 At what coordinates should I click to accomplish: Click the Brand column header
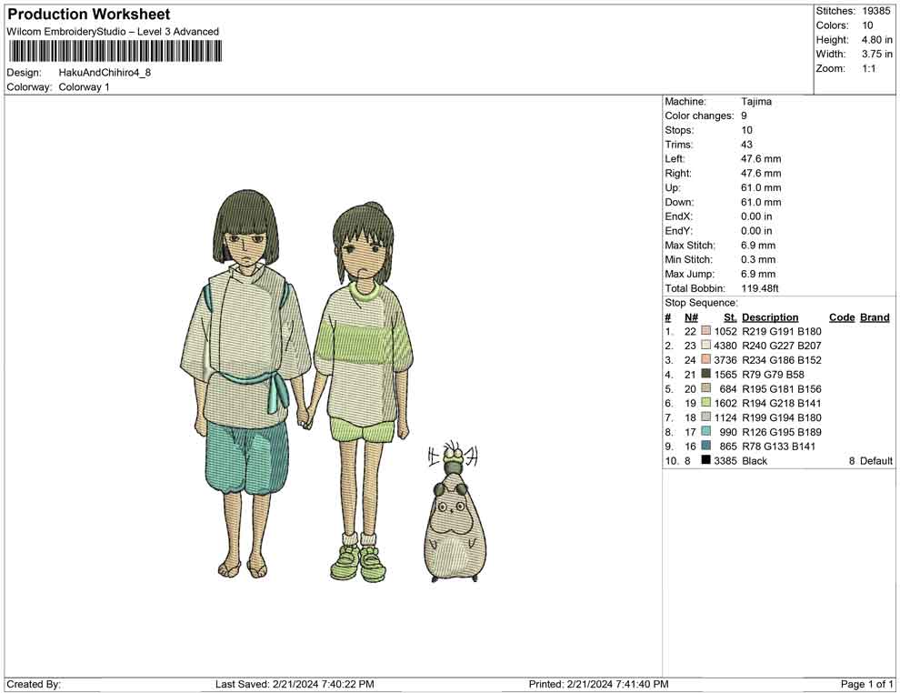[875, 316]
